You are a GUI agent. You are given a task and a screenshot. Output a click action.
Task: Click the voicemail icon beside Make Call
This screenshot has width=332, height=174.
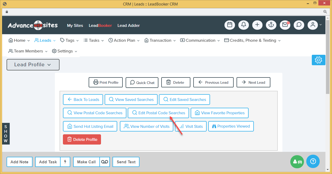pos(104,162)
